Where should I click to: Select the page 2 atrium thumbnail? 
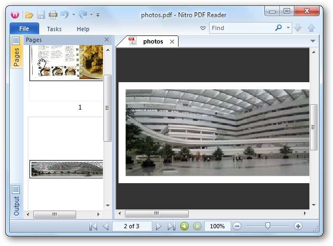66,169
